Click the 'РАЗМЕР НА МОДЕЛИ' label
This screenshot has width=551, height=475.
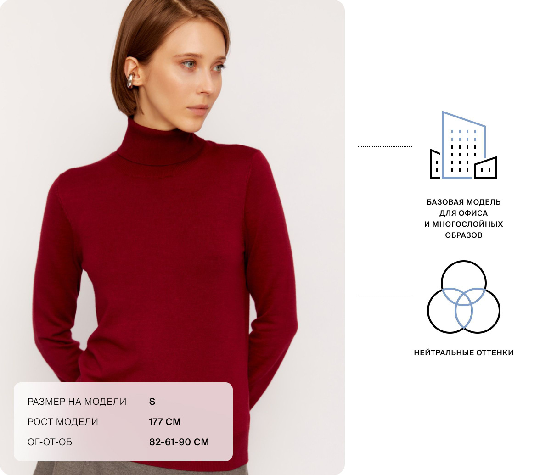(x=77, y=402)
